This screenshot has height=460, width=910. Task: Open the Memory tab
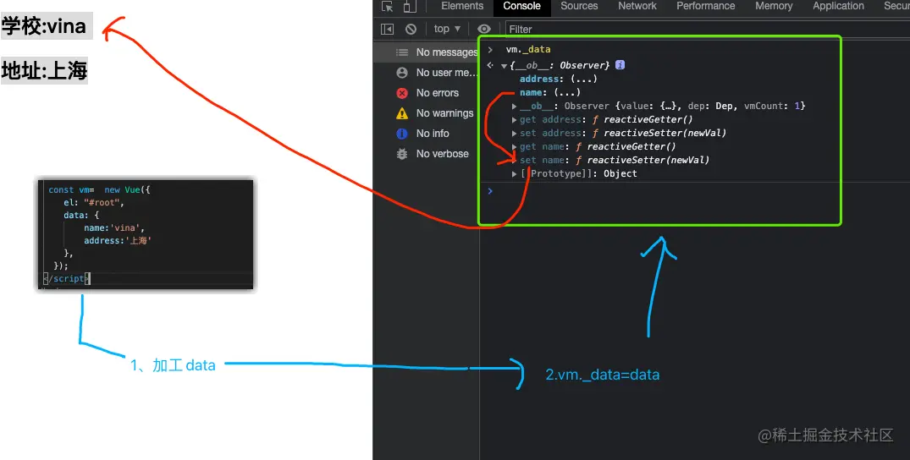(x=774, y=6)
